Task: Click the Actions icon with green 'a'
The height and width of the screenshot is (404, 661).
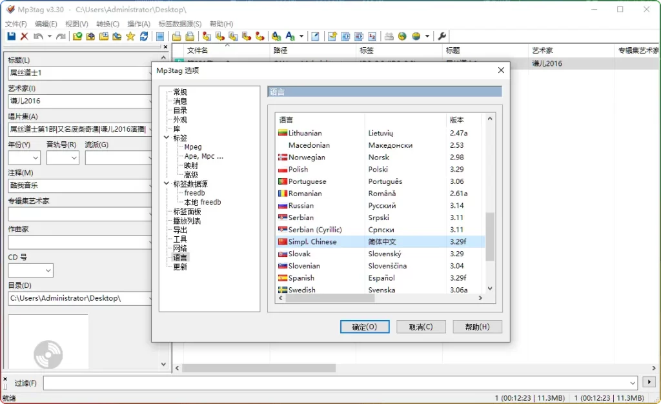Action: point(276,36)
